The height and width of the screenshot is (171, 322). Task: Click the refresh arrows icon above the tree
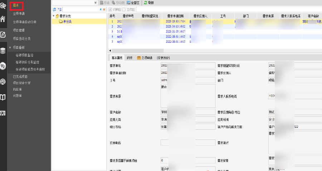[x=54, y=9]
